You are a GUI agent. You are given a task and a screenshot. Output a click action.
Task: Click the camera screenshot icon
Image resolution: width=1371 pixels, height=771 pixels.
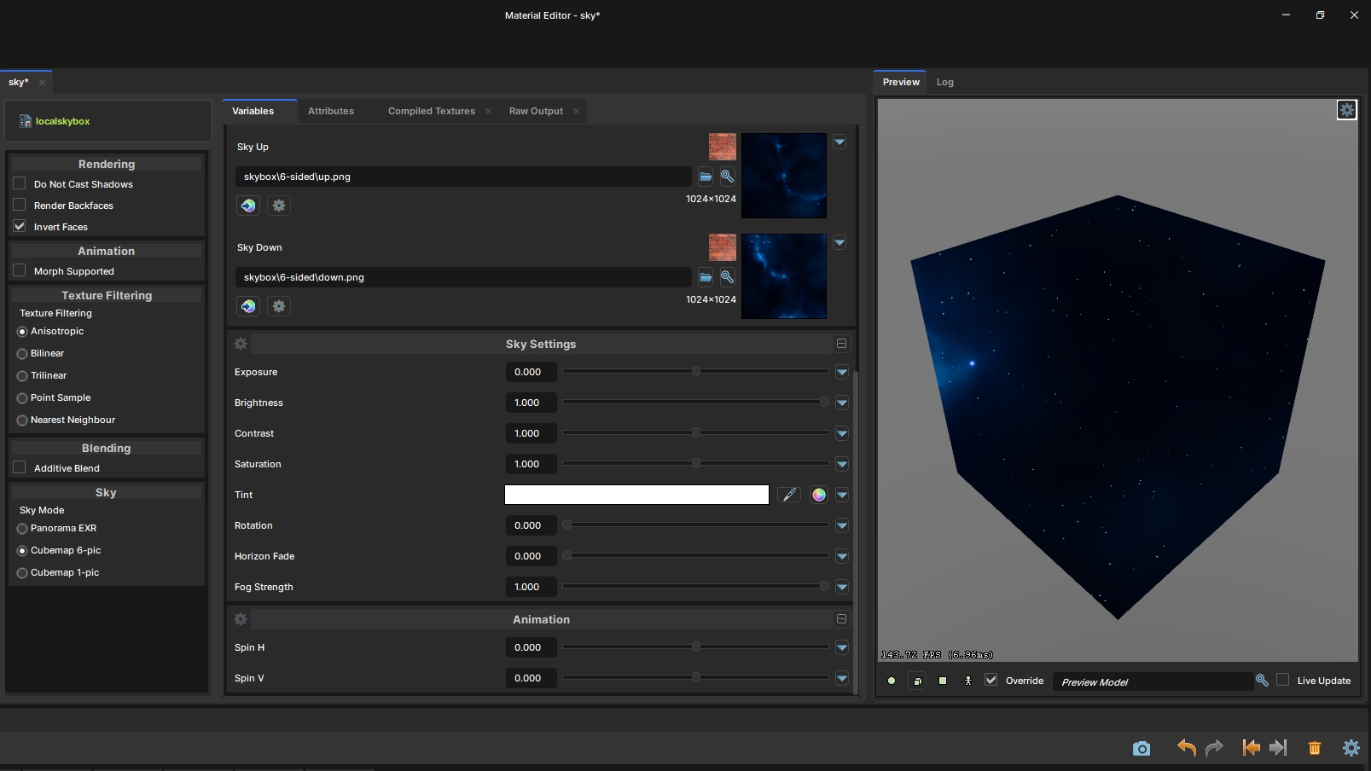[1141, 748]
